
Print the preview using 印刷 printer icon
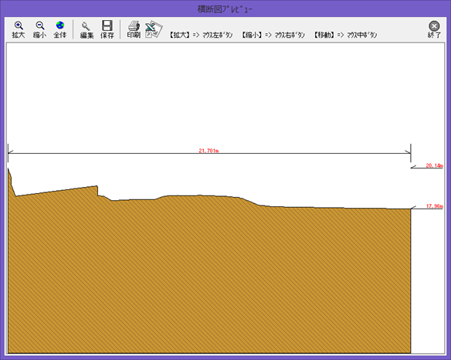[134, 29]
